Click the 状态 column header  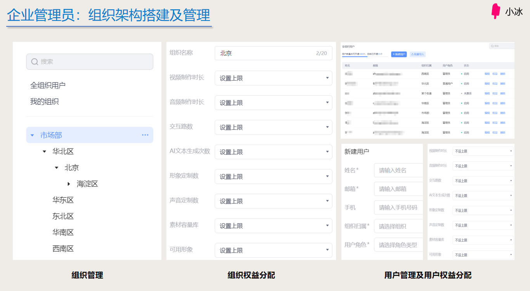pyautogui.click(x=466, y=65)
